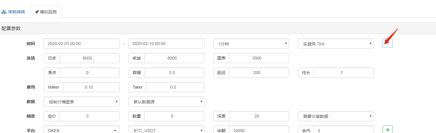
Task: Click the 日志 value field 8000
Action: tap(89, 58)
